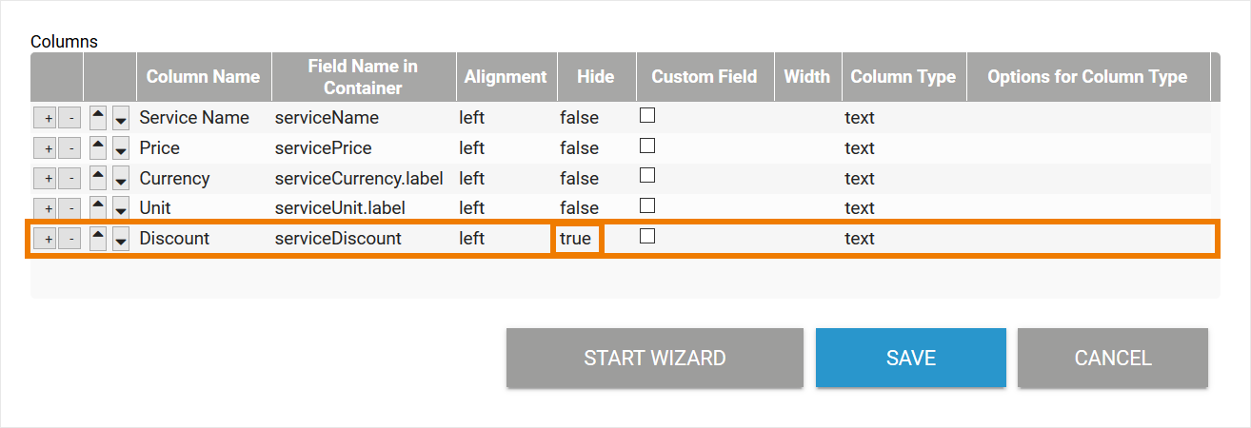Cancel the column editing dialog
The height and width of the screenshot is (428, 1251).
(x=1112, y=358)
